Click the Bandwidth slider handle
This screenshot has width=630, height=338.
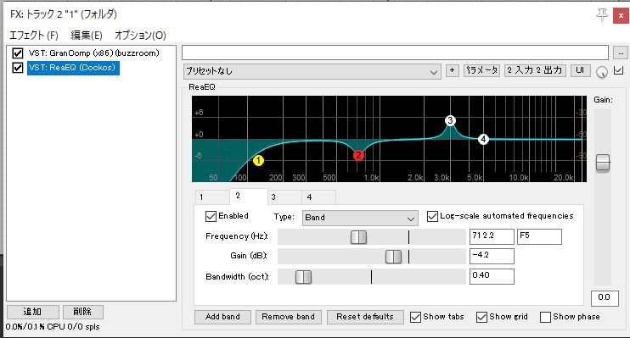303,277
